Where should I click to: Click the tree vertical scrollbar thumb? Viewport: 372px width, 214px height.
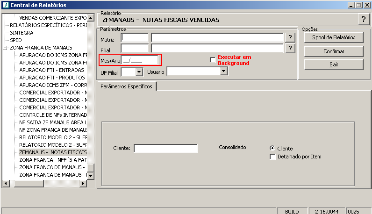[x=91, y=168]
